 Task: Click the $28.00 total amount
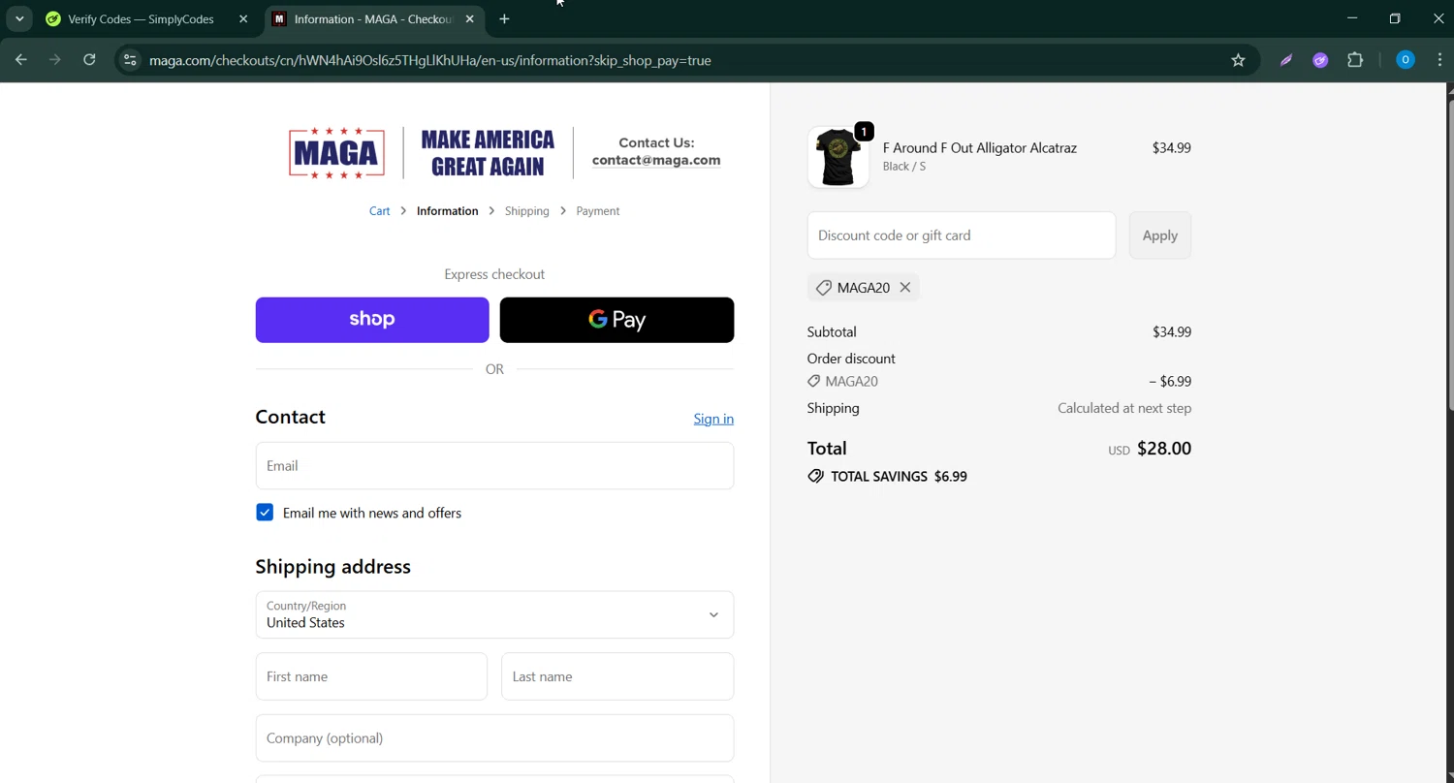[1163, 449]
